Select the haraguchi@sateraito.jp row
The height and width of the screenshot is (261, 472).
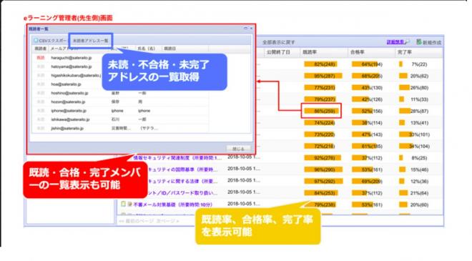tap(120, 57)
